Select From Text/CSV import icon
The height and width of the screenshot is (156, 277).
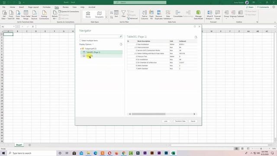point(11,15)
